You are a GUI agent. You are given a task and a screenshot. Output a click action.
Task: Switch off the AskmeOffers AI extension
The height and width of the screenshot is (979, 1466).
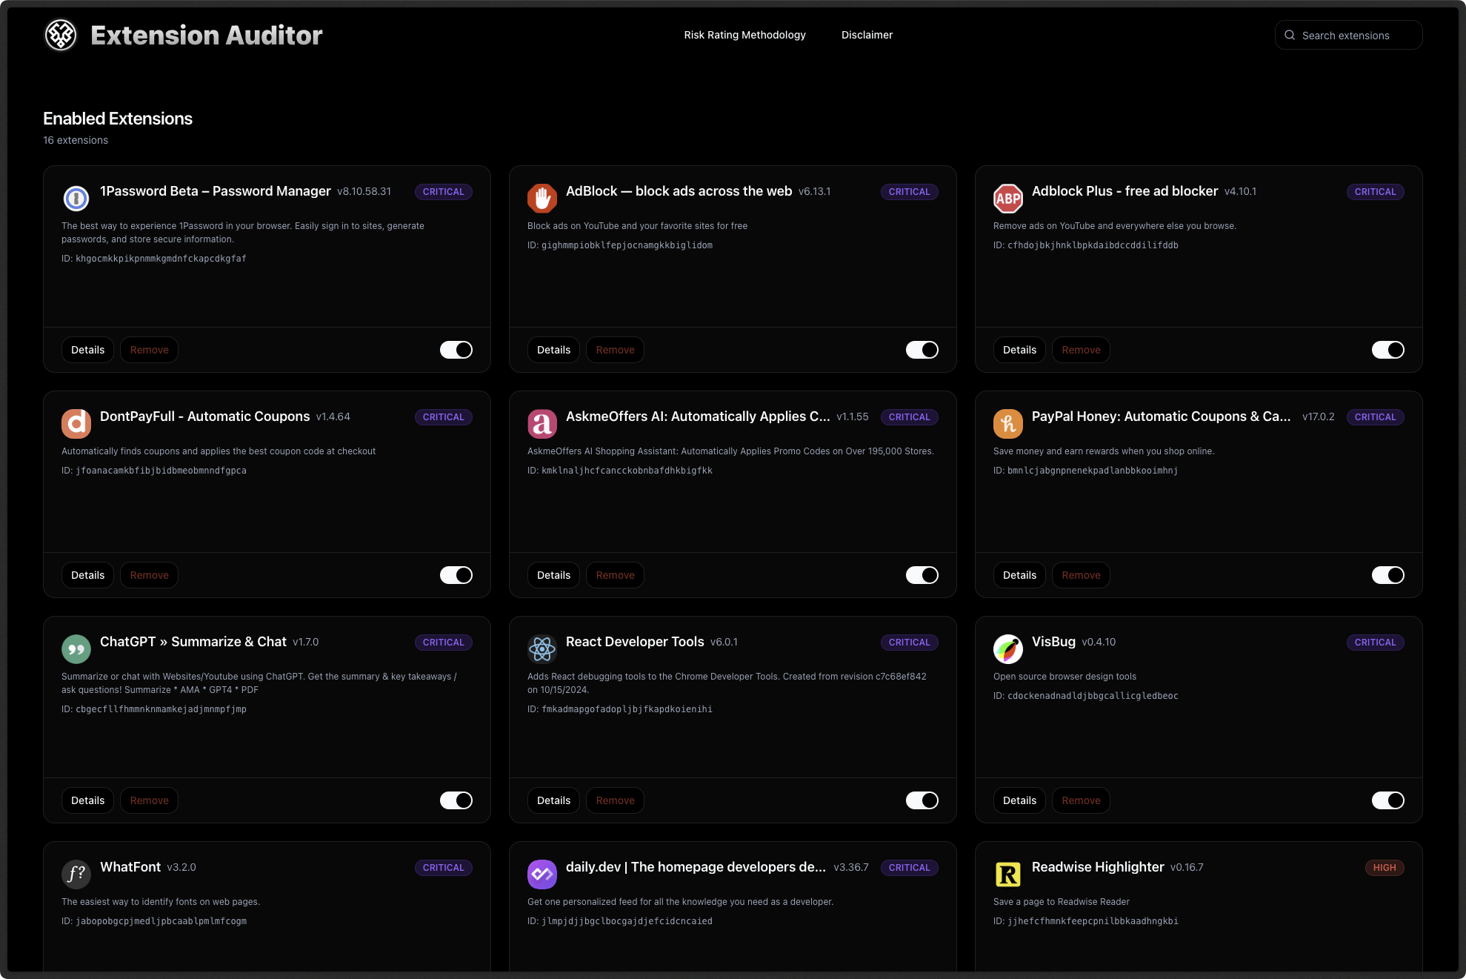coord(922,575)
